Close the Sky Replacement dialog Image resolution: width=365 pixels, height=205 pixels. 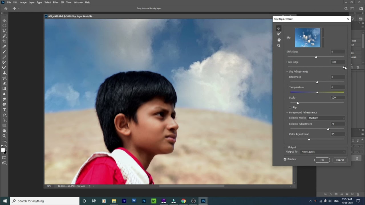(348, 19)
